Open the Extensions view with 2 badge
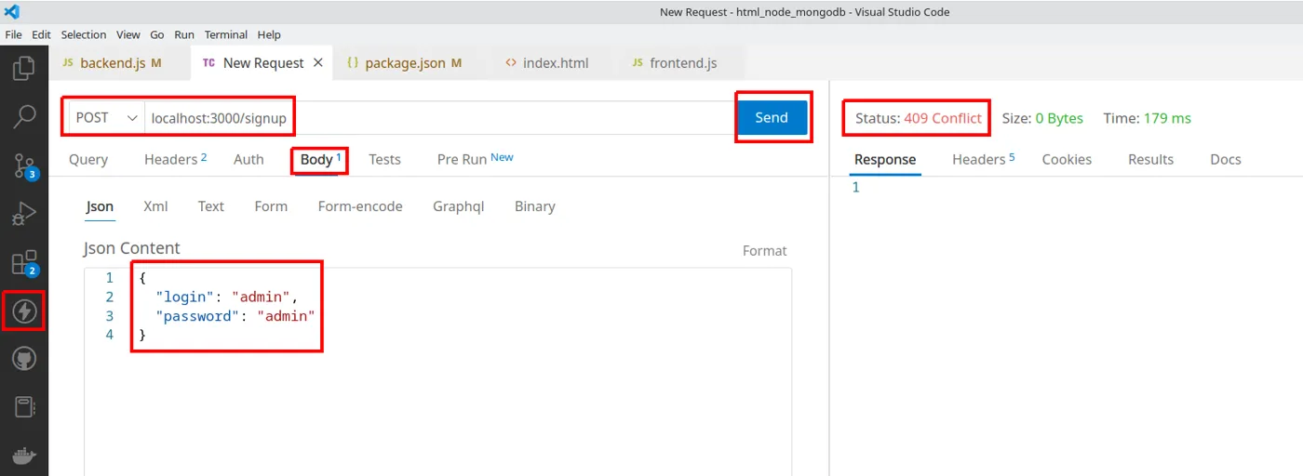The width and height of the screenshot is (1303, 476). [x=24, y=263]
